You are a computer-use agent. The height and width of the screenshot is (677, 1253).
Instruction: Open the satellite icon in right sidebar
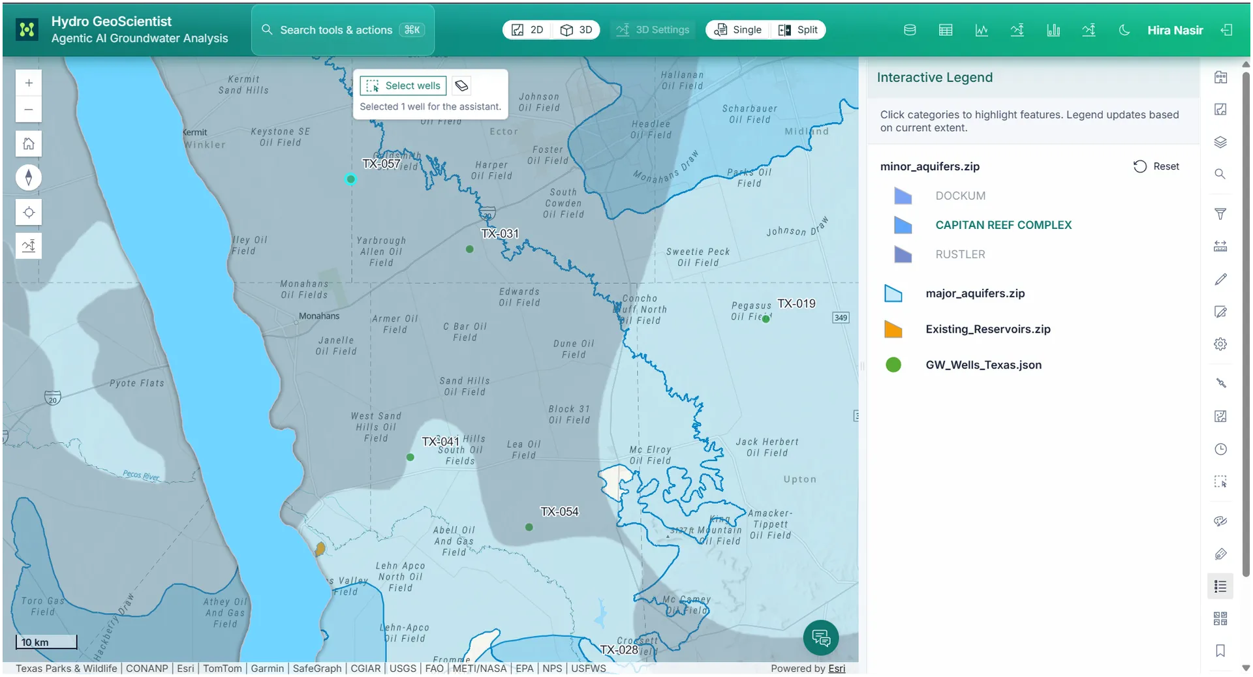pos(1220,384)
